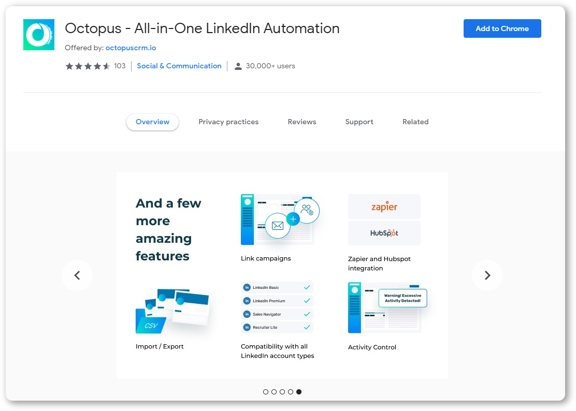The height and width of the screenshot is (411, 576).
Task: Click the 'Offered by:' label
Action: pos(84,48)
